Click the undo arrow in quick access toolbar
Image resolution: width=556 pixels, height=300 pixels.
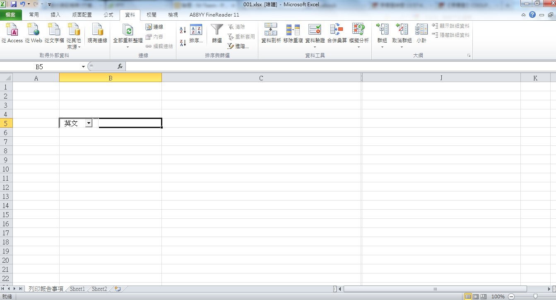coord(22,4)
